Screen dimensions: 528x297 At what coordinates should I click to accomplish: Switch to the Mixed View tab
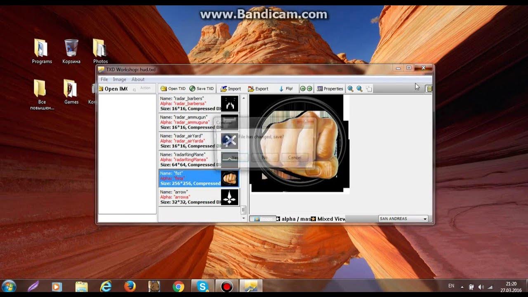[x=328, y=219]
